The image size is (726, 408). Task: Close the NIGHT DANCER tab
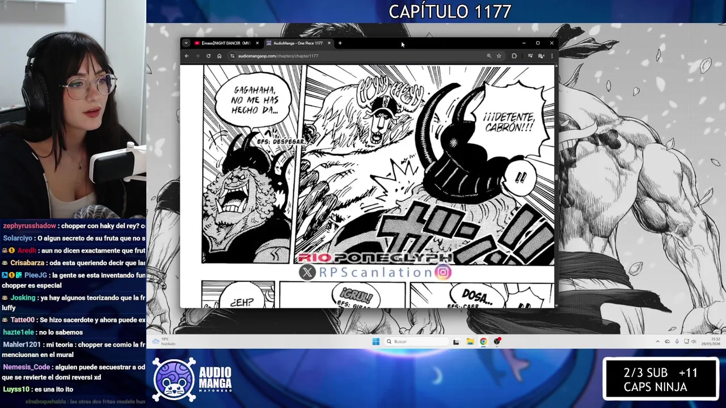pyautogui.click(x=257, y=43)
